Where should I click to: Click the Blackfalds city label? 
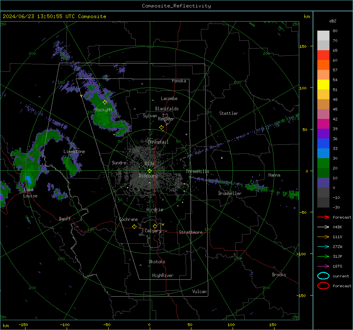(167, 109)
